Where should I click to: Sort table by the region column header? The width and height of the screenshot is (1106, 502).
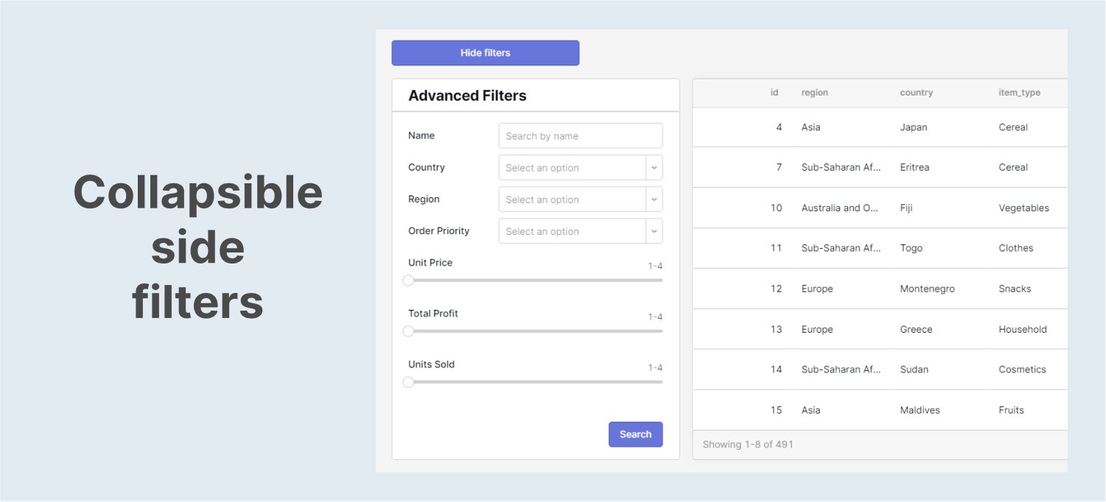pyautogui.click(x=815, y=92)
